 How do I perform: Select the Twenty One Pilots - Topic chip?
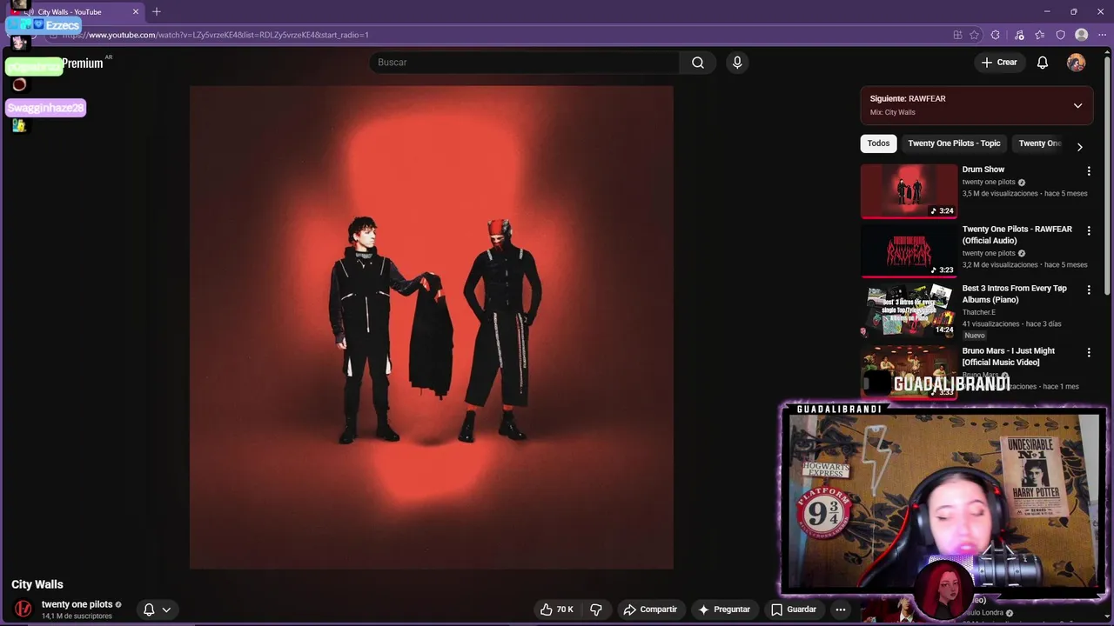point(954,143)
